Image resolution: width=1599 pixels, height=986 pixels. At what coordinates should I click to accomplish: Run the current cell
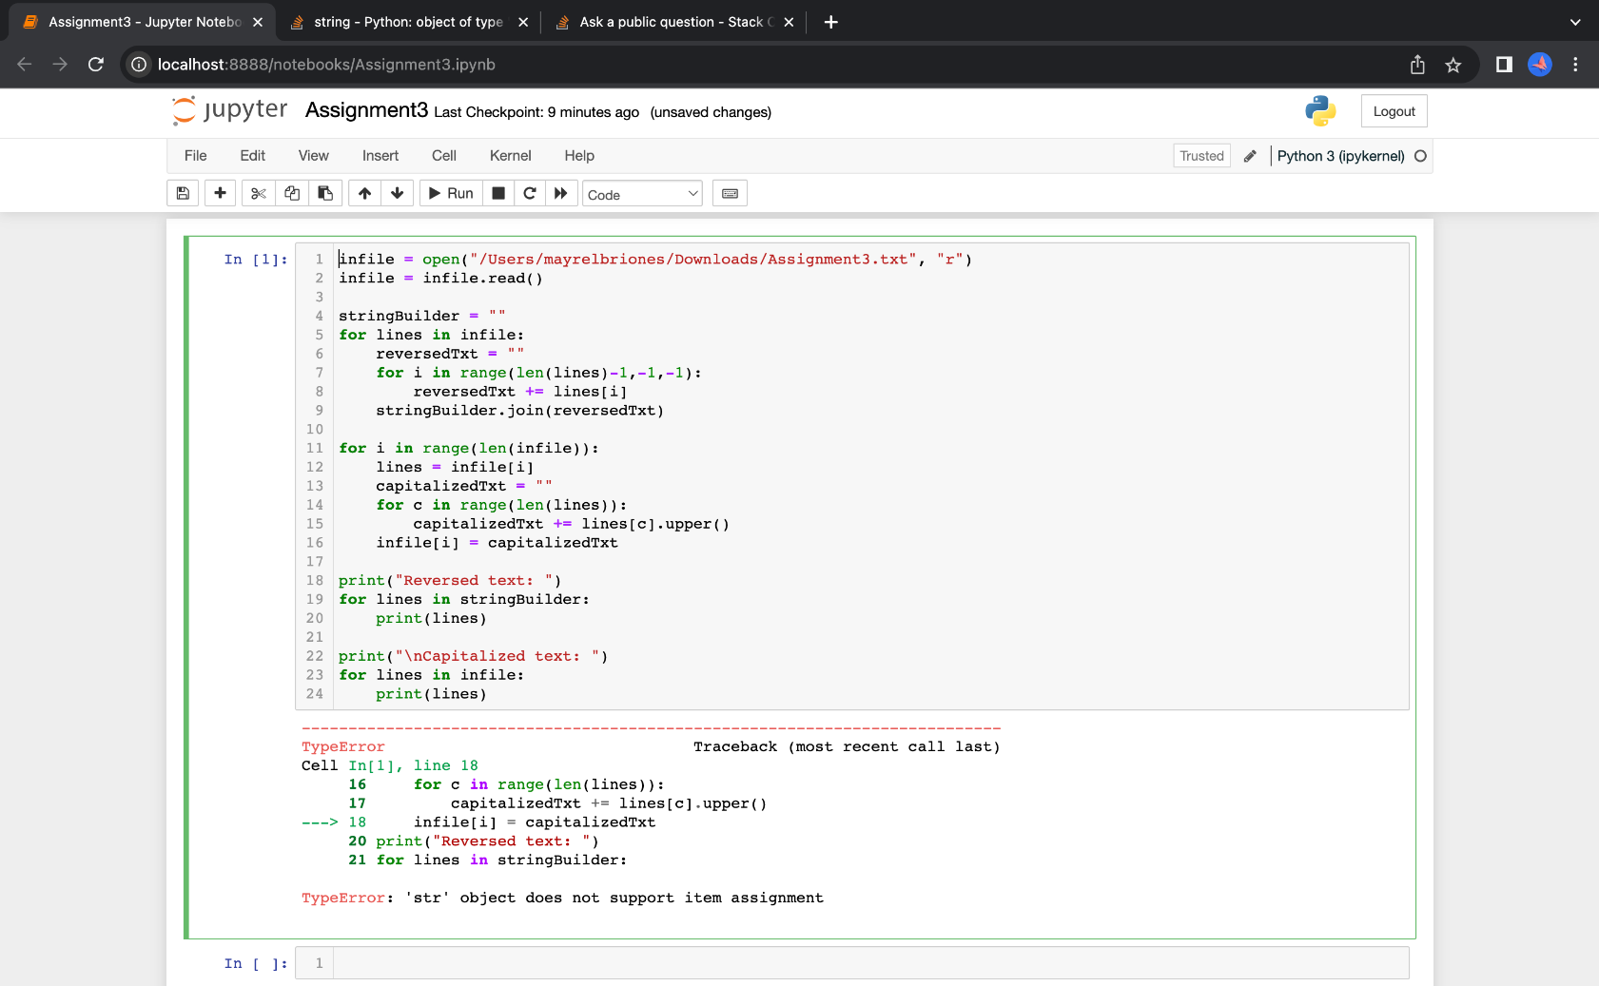tap(450, 193)
